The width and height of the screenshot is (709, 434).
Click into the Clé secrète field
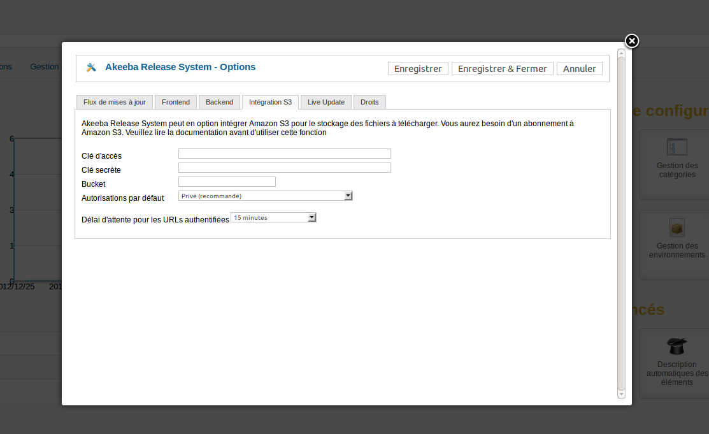click(x=284, y=168)
